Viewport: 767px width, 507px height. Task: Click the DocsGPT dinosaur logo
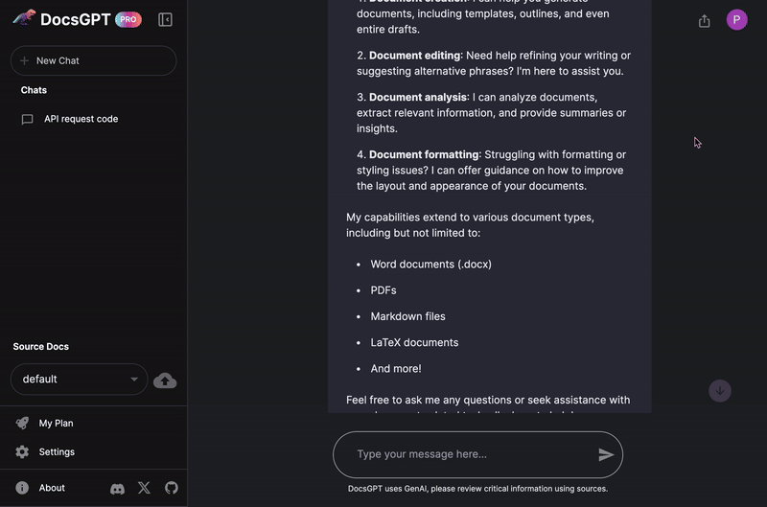(x=24, y=18)
